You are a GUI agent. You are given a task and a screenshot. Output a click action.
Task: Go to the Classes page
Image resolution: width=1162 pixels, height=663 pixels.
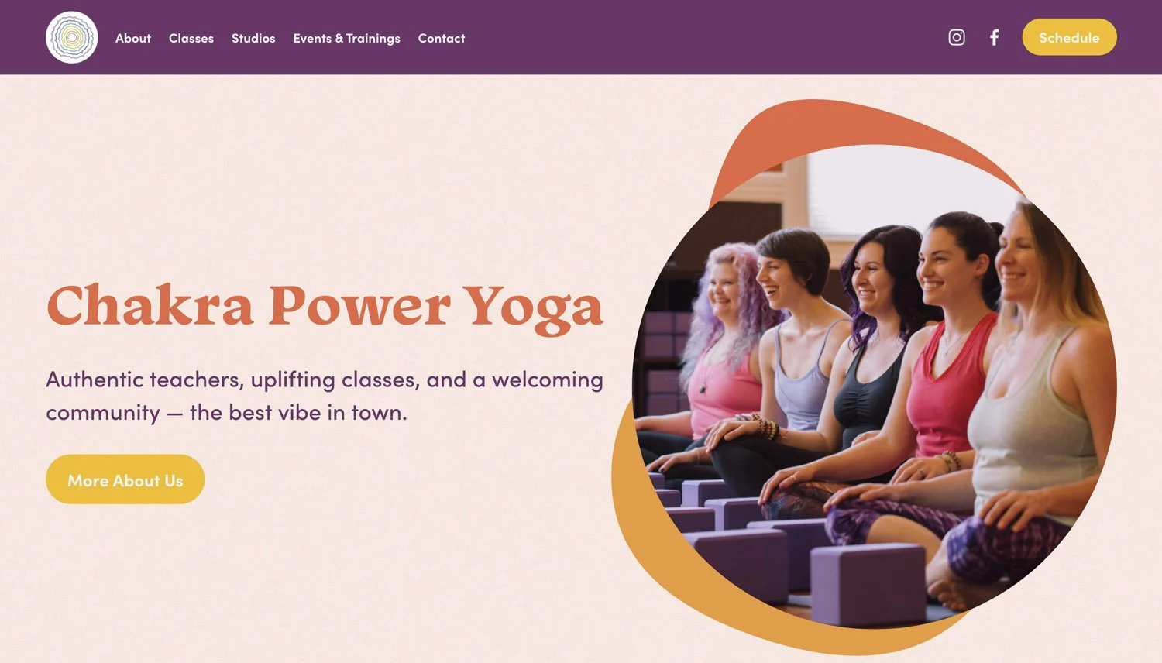191,38
